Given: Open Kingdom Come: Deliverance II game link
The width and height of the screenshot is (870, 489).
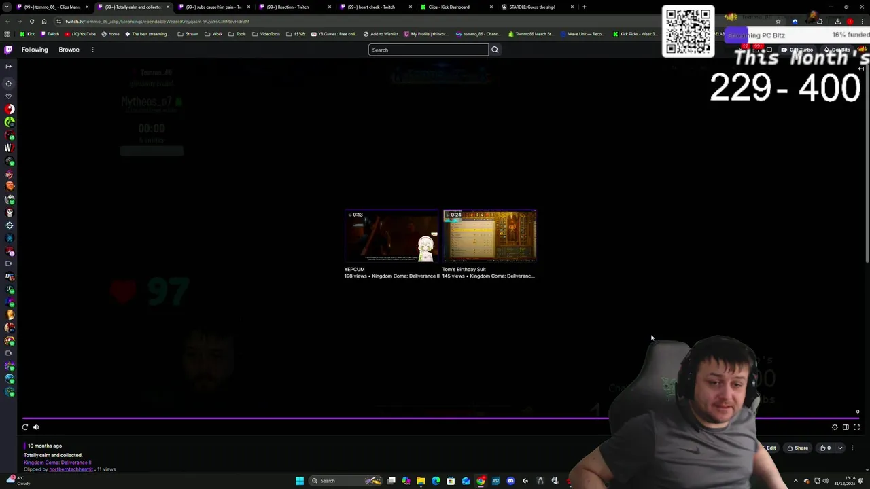Looking at the screenshot, I should 57,463.
